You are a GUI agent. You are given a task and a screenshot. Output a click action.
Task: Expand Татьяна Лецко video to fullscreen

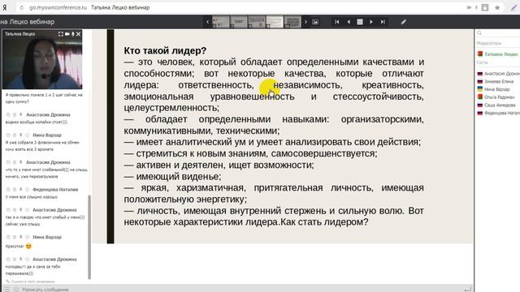61,34
